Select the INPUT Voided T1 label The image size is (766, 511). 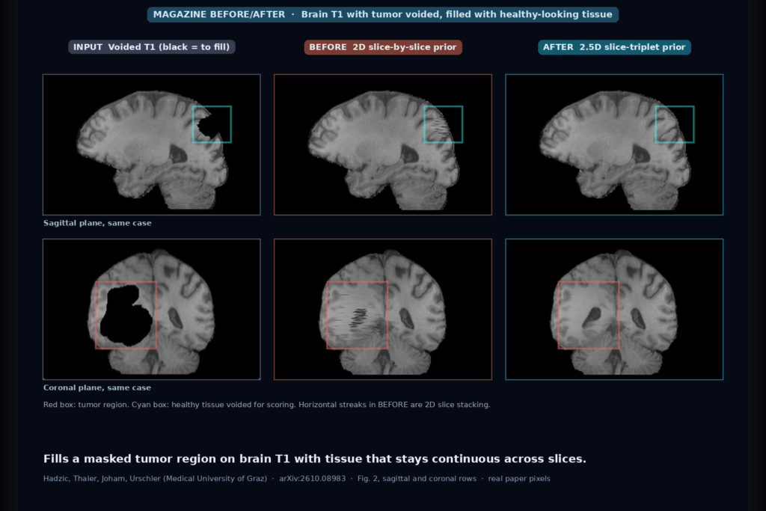(151, 47)
